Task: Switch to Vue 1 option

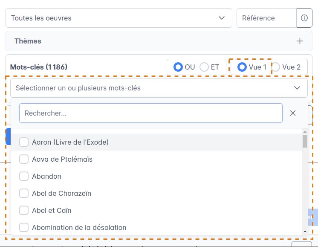Action: tap(242, 67)
